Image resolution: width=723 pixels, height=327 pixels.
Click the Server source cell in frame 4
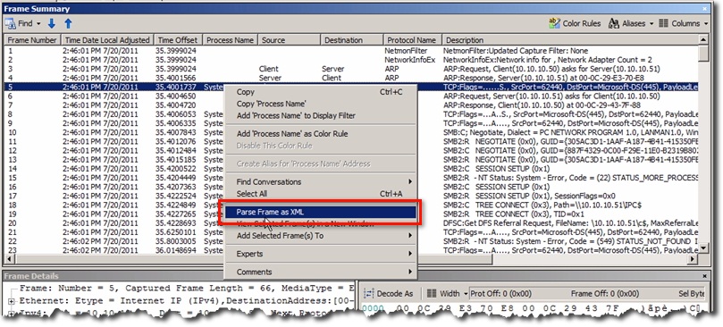270,78
